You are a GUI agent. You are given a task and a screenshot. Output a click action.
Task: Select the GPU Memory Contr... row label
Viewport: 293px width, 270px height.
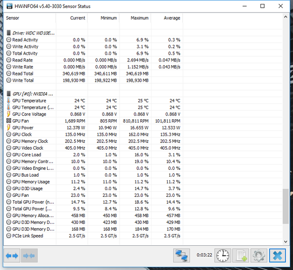tap(33, 161)
